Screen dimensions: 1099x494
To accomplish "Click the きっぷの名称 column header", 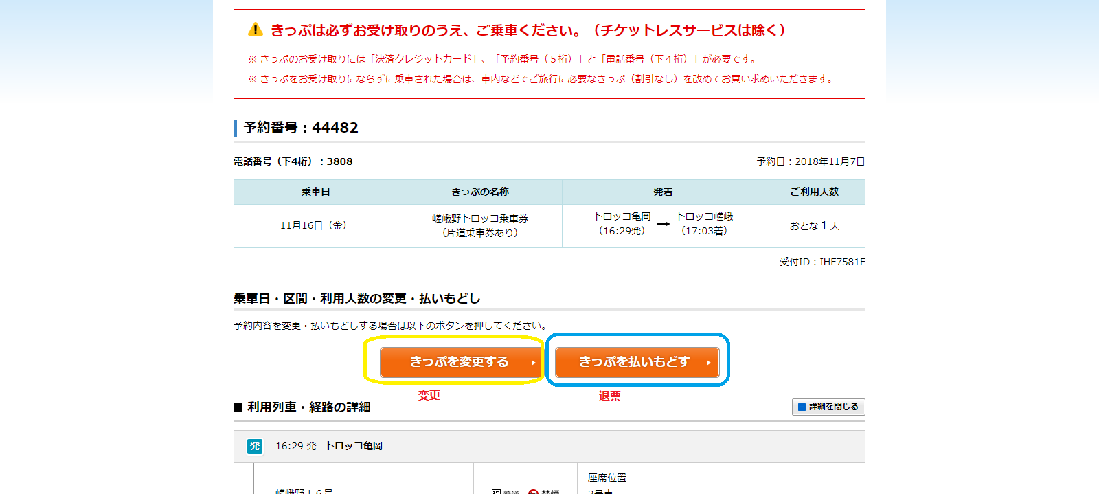I will (x=480, y=192).
